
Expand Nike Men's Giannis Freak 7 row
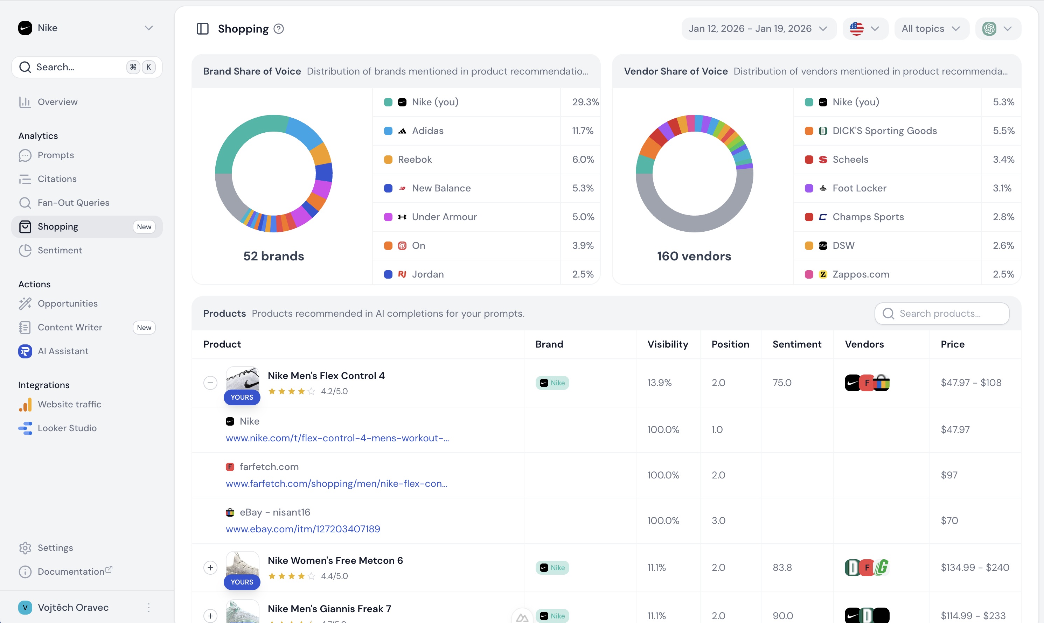tap(210, 616)
